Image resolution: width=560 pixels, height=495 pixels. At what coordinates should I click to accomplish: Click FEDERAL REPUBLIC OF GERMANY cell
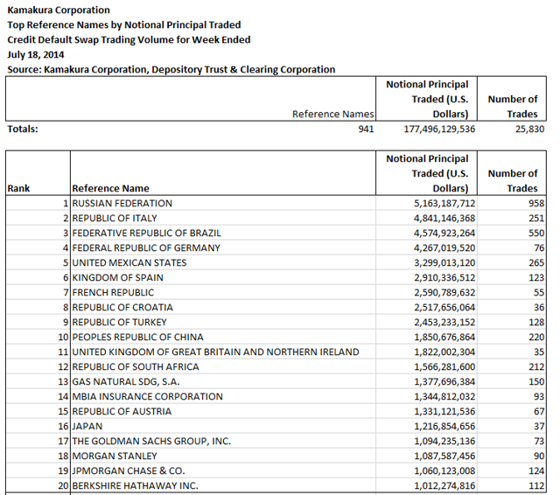pos(223,247)
